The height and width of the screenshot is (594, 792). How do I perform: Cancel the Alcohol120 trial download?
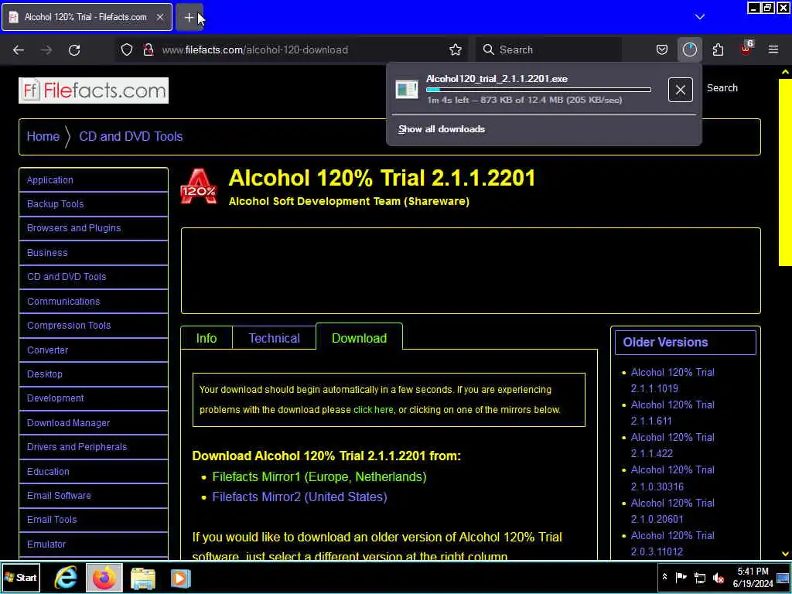click(x=681, y=90)
